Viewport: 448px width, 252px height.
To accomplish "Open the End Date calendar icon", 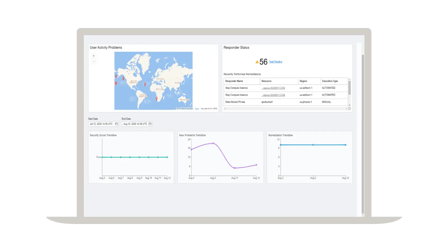I will pos(150,124).
